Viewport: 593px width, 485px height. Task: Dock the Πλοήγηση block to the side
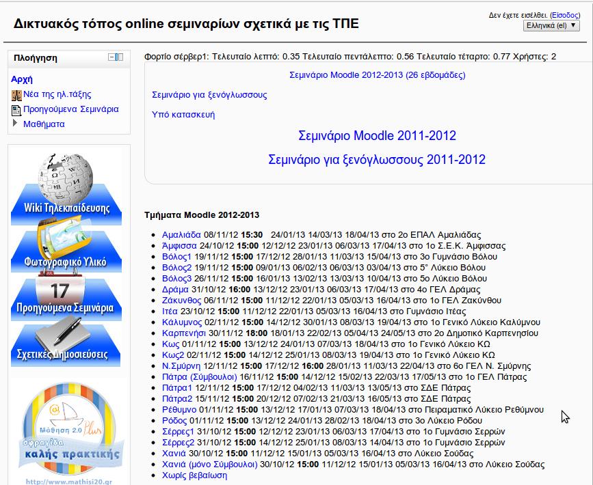click(x=119, y=57)
